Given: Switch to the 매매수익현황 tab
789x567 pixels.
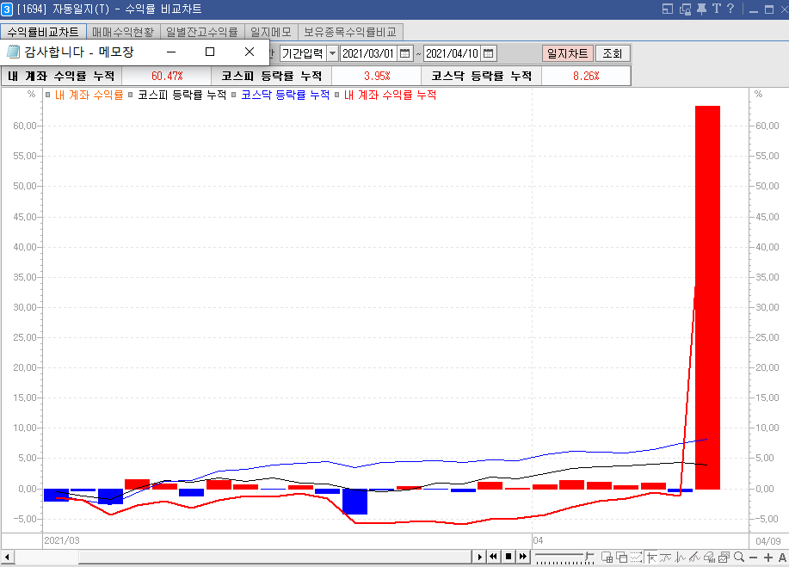Looking at the screenshot, I should point(123,32).
